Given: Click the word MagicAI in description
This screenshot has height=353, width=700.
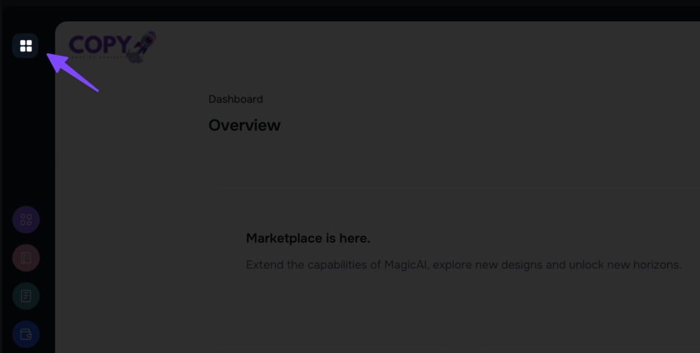Looking at the screenshot, I should pos(407,264).
